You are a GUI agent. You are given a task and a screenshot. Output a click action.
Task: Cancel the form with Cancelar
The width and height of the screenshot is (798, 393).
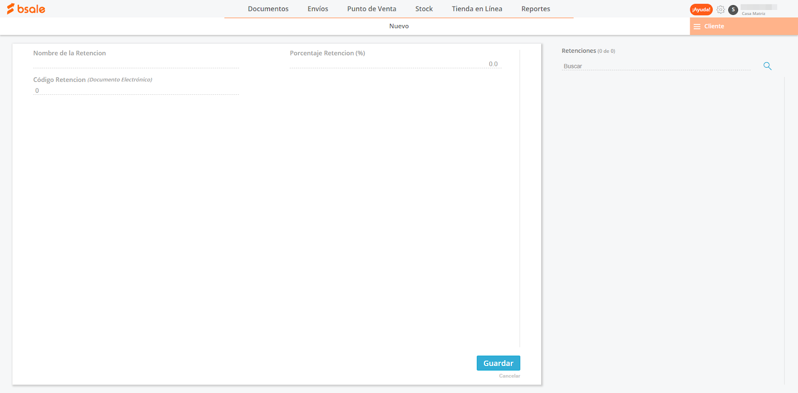point(510,376)
